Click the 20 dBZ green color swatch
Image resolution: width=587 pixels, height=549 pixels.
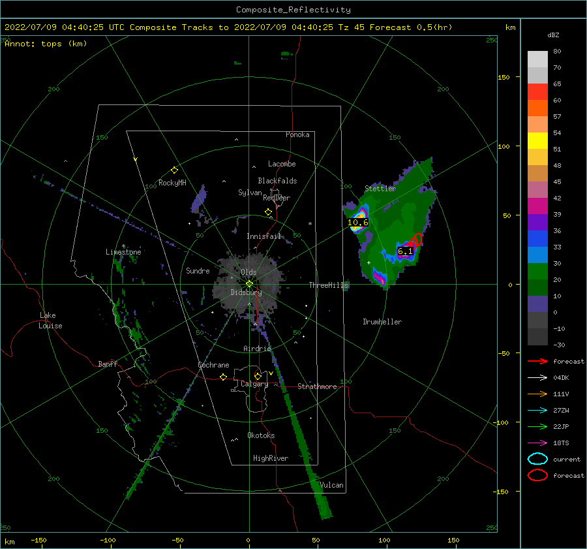click(x=537, y=272)
